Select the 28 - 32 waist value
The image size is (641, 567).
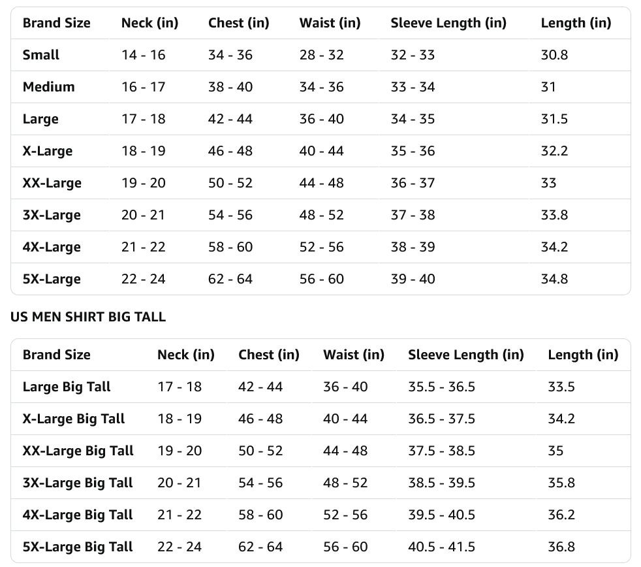point(322,55)
